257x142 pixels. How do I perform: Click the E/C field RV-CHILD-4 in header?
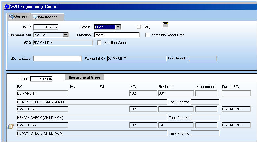63,43
